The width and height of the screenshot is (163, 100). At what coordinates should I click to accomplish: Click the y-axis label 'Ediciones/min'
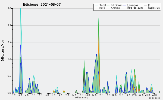pos(2,51)
